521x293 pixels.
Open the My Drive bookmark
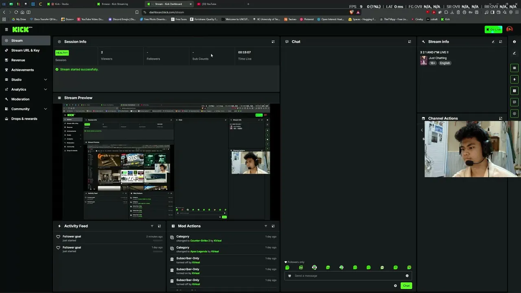(x=18, y=20)
